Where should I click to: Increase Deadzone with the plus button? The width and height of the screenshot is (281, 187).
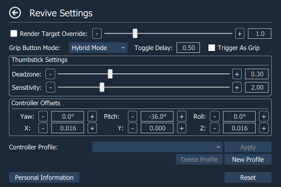pyautogui.click(x=237, y=74)
